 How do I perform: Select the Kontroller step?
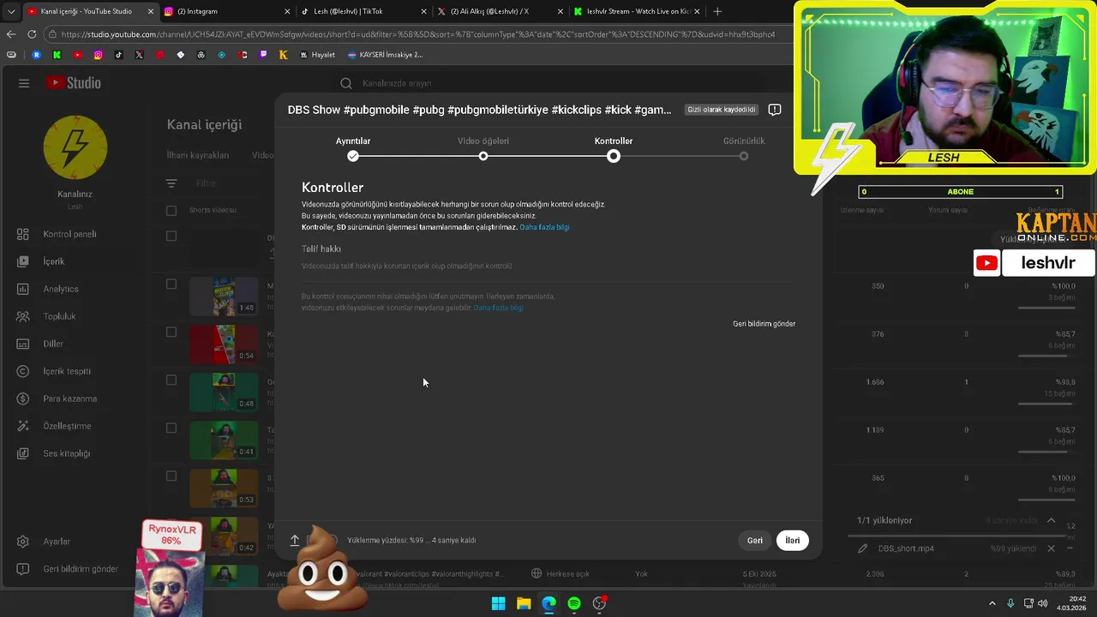[614, 148]
